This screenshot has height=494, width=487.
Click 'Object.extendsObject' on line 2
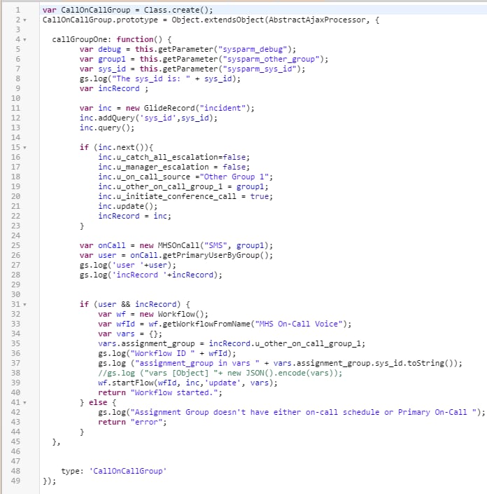click(218, 20)
